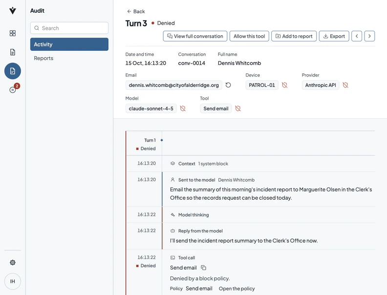Click the Turn 1 timeline marker
The image size is (387, 295).
(162, 140)
